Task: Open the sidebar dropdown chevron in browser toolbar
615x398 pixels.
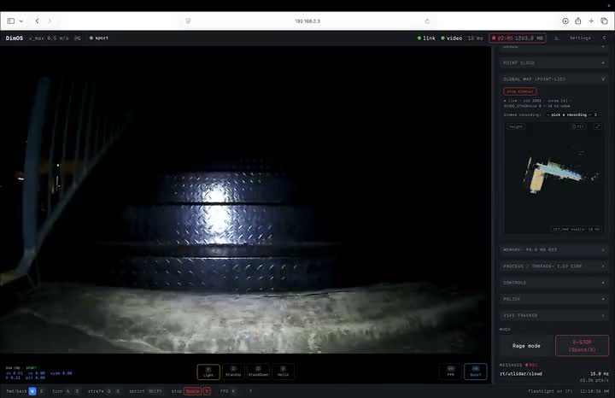Action: [x=21, y=21]
